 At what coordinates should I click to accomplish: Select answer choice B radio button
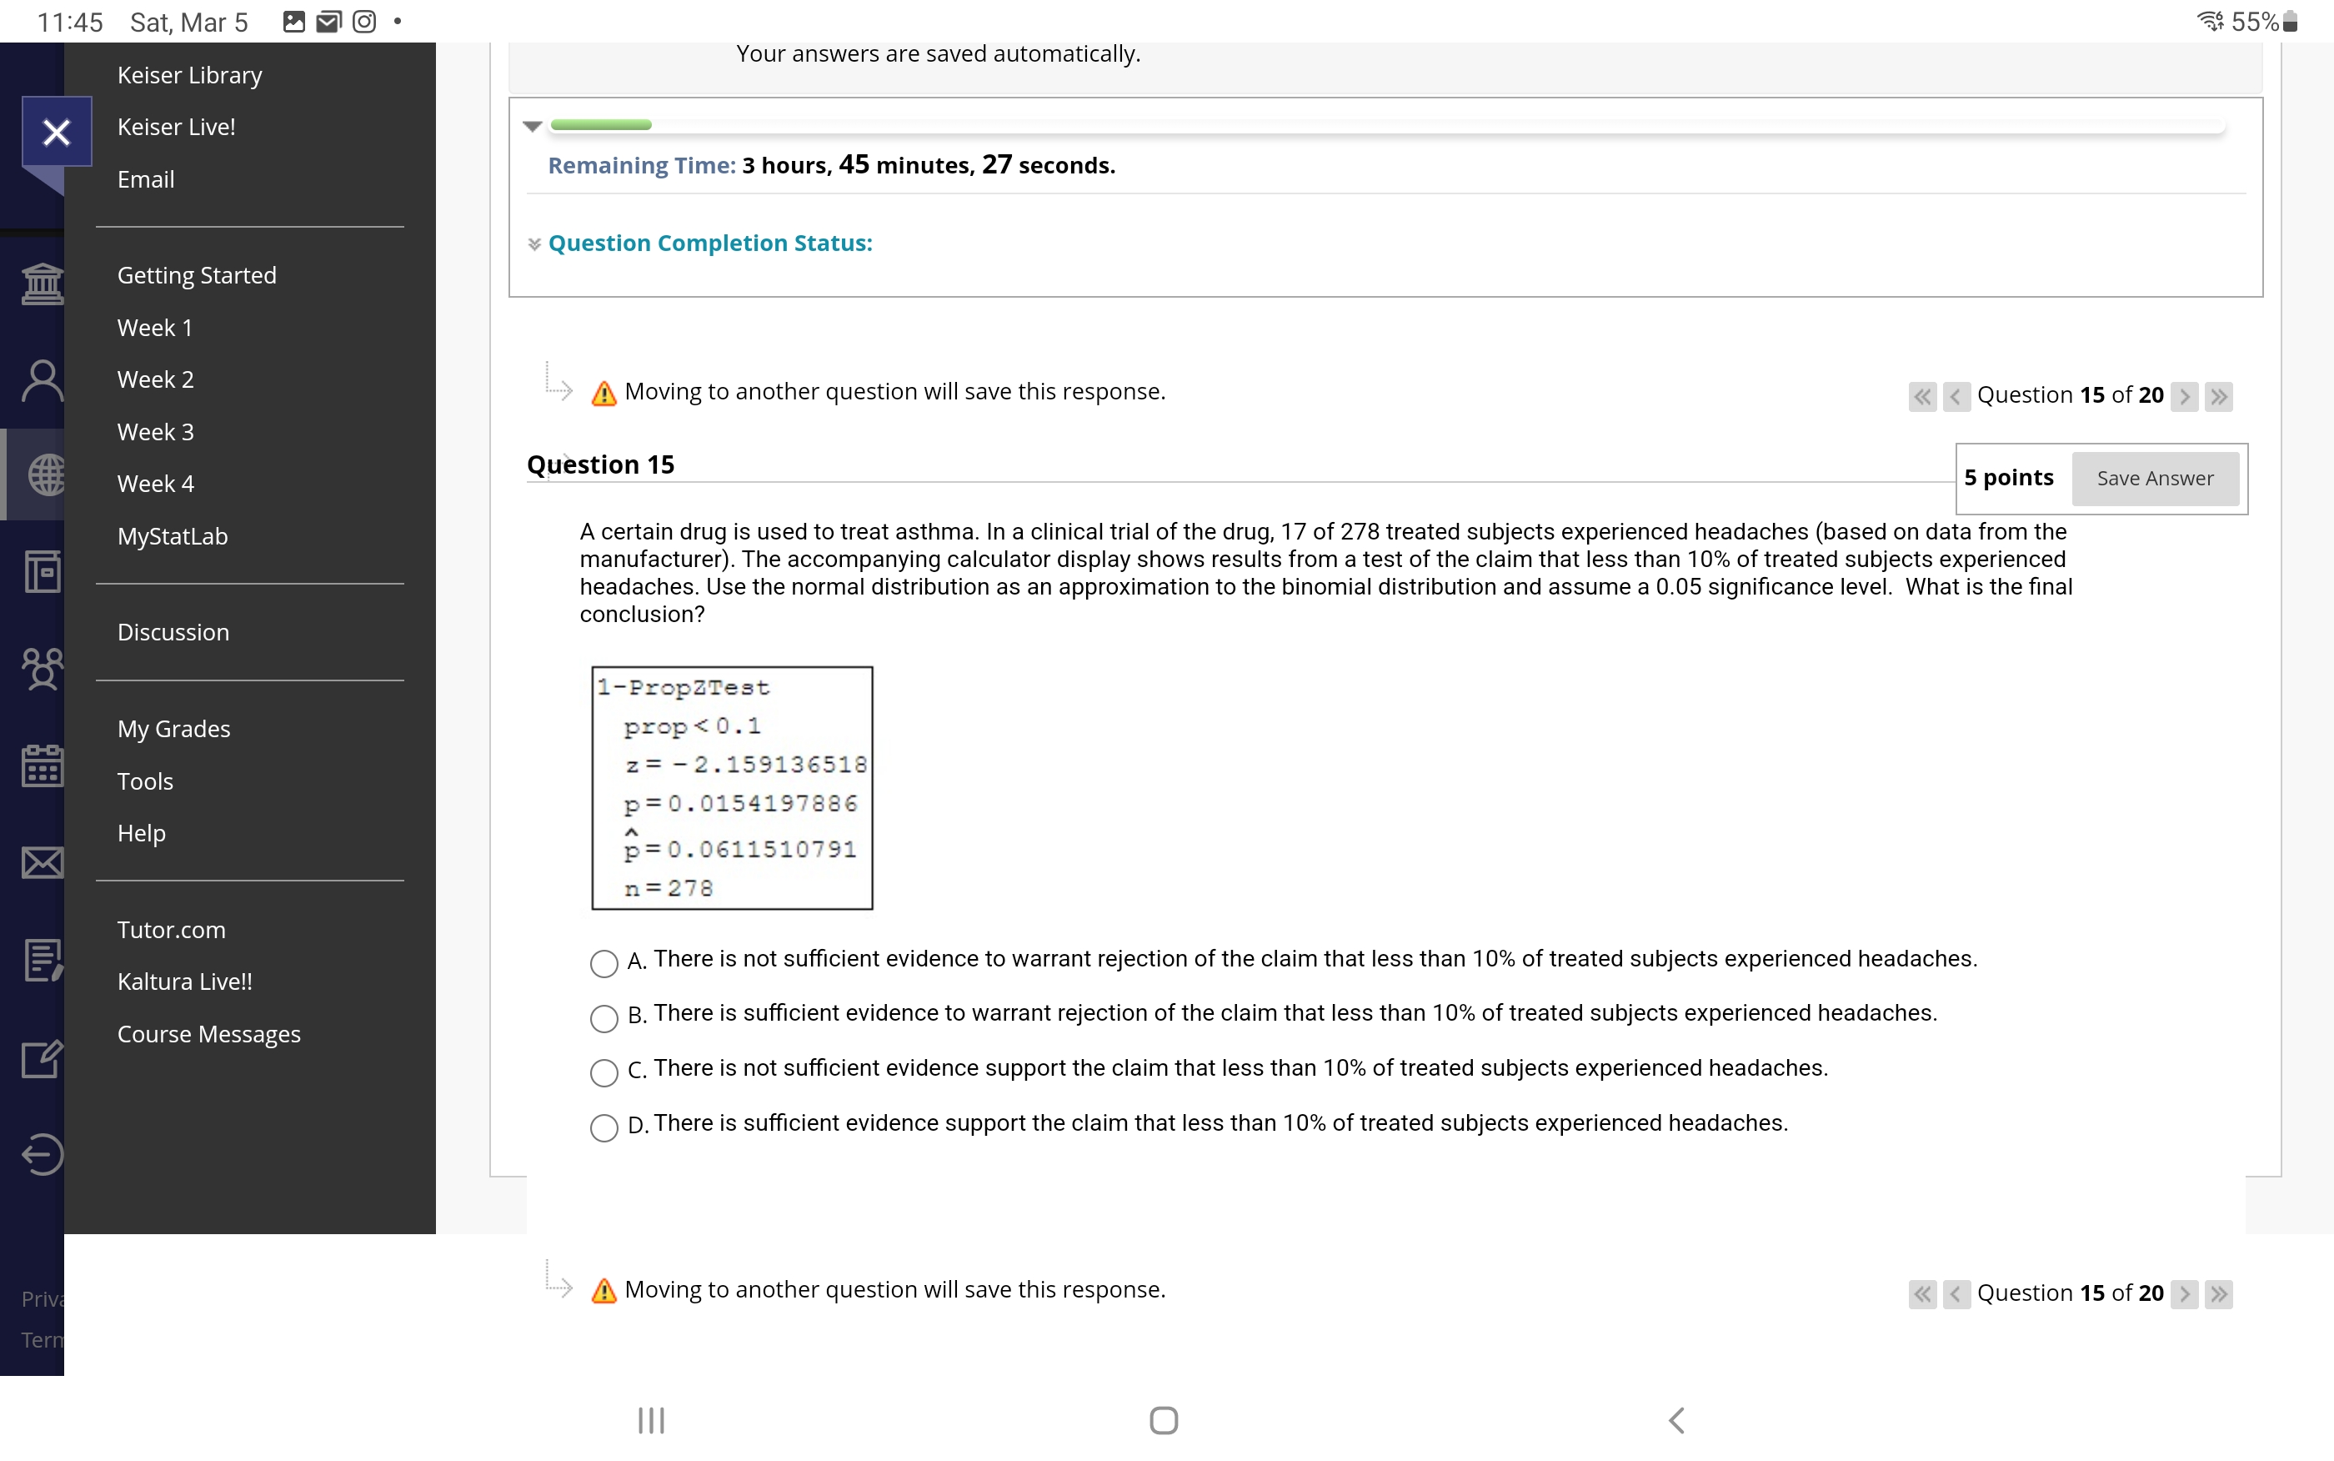click(x=604, y=1018)
